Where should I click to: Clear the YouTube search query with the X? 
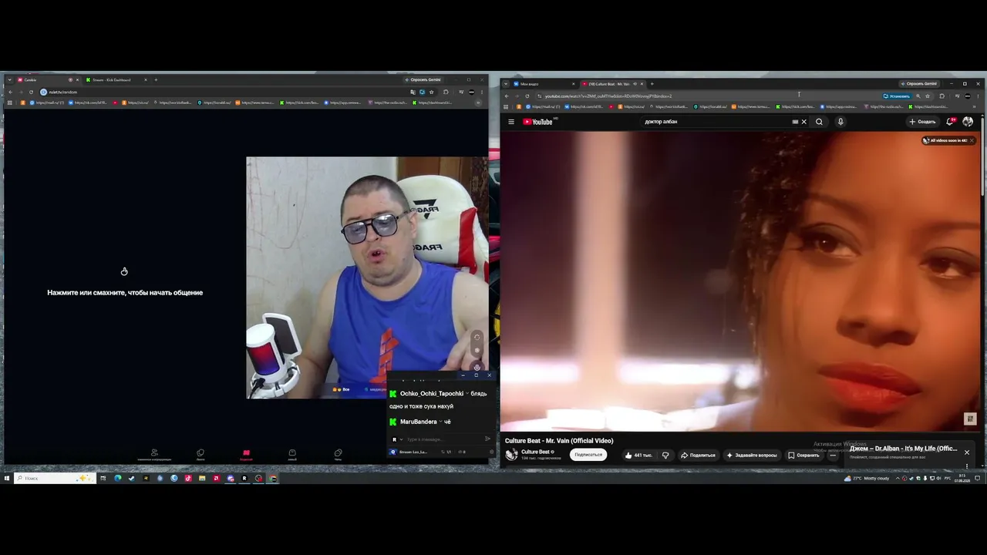point(803,122)
